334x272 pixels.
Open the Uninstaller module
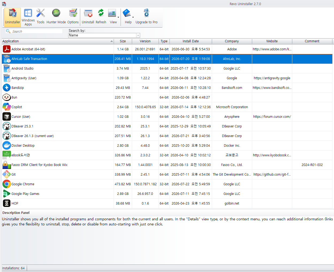point(13,17)
